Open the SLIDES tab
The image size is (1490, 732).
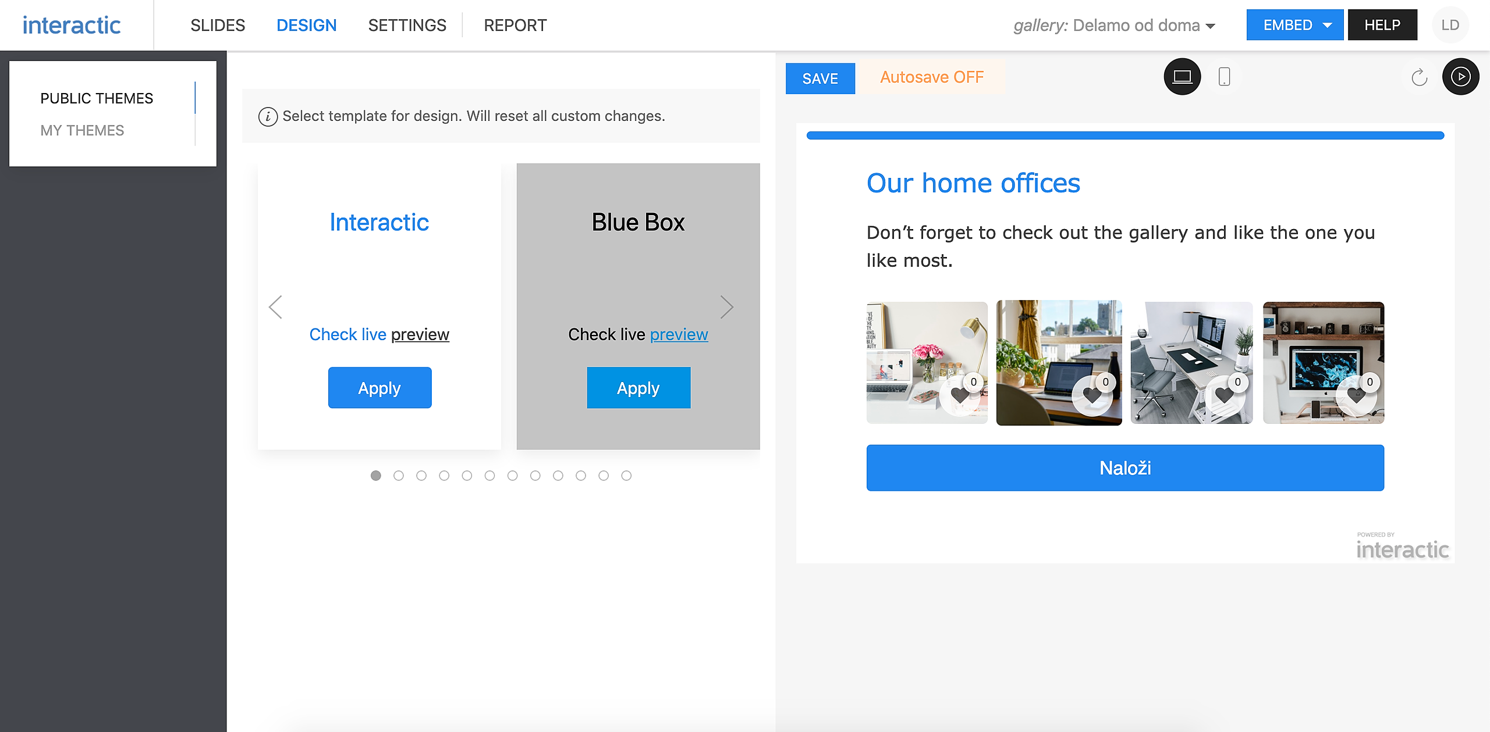pyautogui.click(x=218, y=26)
